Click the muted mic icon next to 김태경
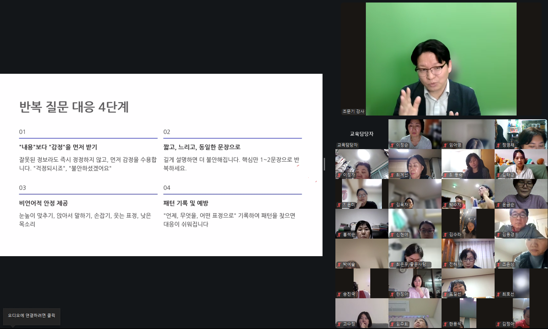 coord(498,175)
